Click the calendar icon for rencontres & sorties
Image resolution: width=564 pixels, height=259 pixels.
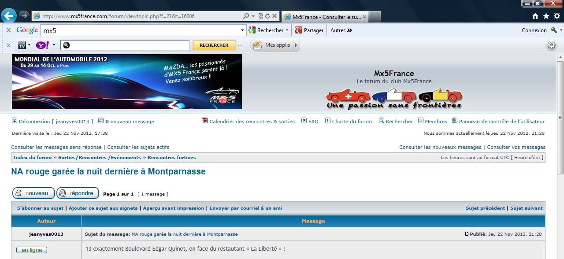[x=204, y=121]
